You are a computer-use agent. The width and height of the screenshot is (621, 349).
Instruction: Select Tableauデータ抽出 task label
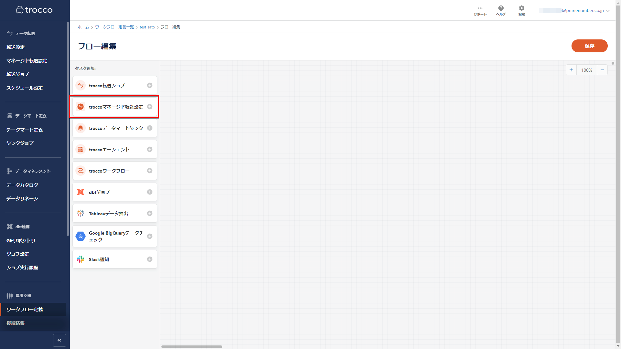(x=108, y=214)
